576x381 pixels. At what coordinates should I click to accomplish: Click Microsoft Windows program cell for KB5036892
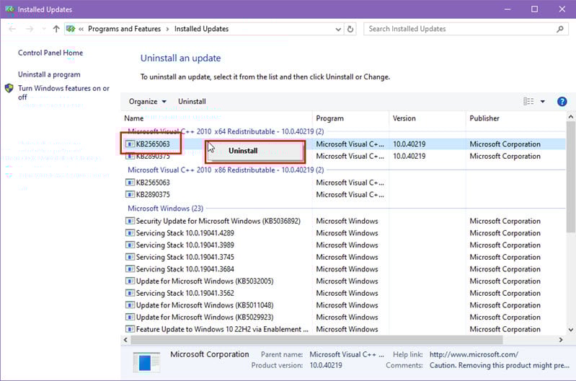(347, 221)
